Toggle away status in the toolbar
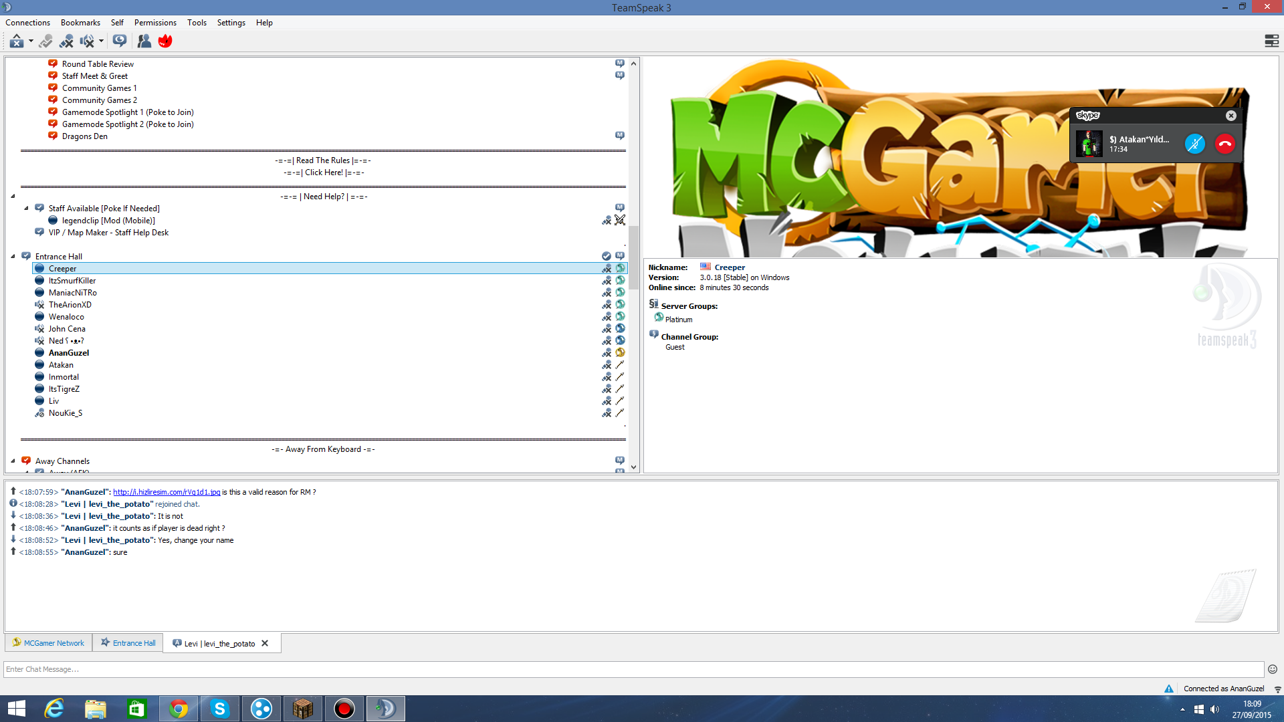Screen dimensions: 1284x722 point(17,41)
